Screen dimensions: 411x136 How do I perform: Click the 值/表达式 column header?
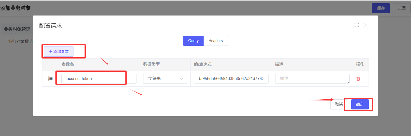[202, 65]
